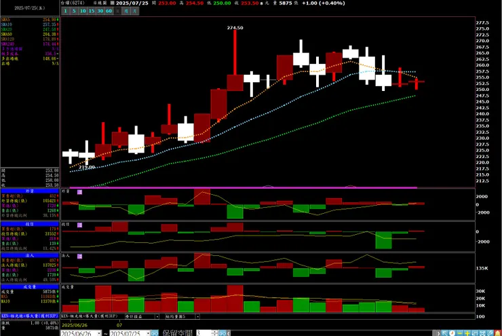Click the scrollbar right chevron arrow
The height and width of the screenshot is (336, 502).
(x=438, y=333)
